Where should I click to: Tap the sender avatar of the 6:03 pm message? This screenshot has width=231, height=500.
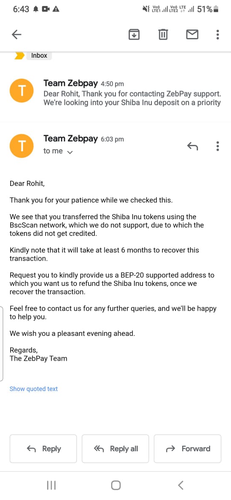coord(22,146)
